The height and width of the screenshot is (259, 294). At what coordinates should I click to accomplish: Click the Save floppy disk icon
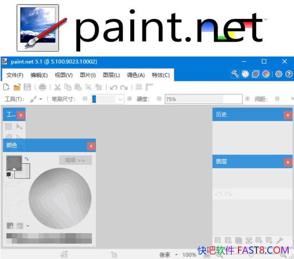pyautogui.click(x=27, y=87)
